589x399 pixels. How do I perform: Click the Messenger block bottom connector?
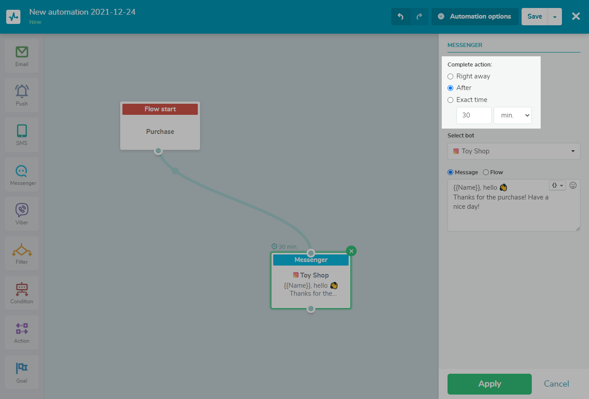[311, 309]
